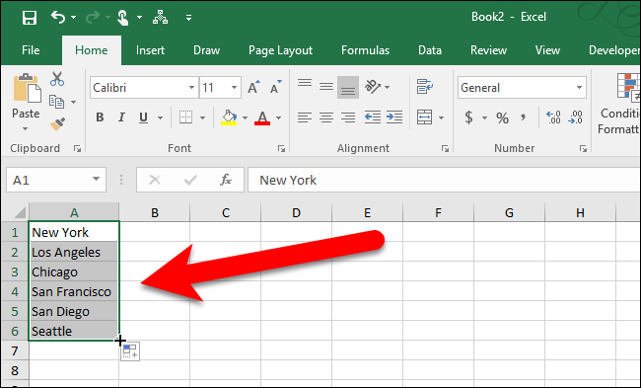The width and height of the screenshot is (641, 388).
Task: Apply red font color
Action: 262,117
